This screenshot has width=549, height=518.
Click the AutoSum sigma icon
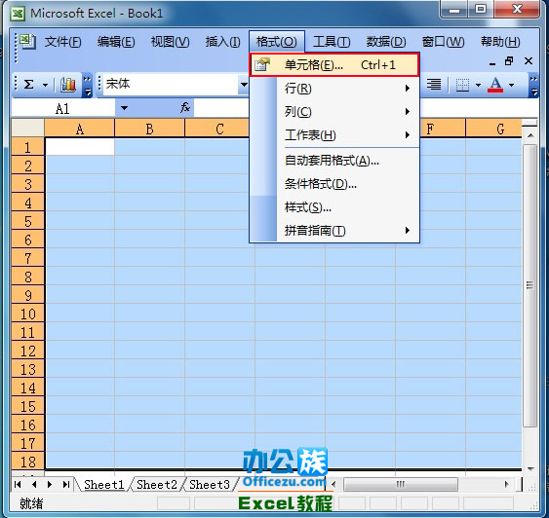point(29,85)
